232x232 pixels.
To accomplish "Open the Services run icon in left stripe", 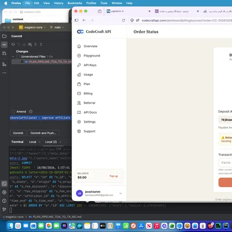I will coord(4,192).
